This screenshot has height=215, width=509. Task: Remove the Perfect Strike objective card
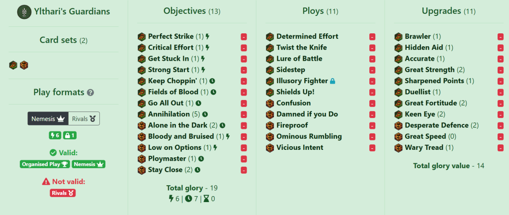(x=244, y=37)
